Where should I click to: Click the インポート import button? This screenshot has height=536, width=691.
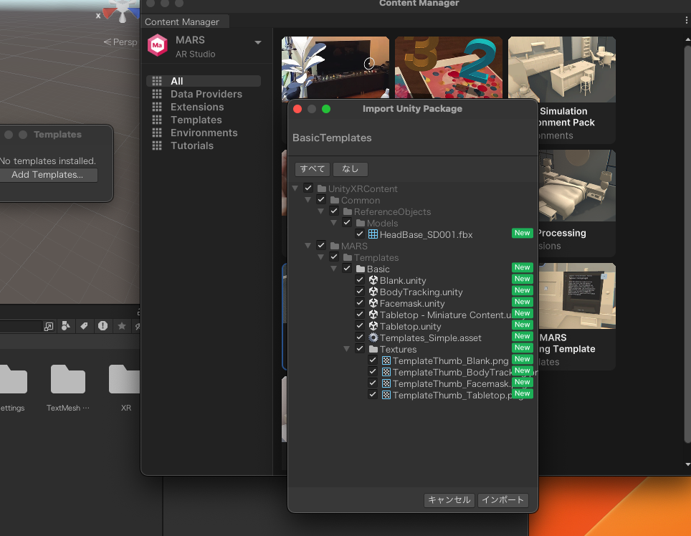pos(502,500)
